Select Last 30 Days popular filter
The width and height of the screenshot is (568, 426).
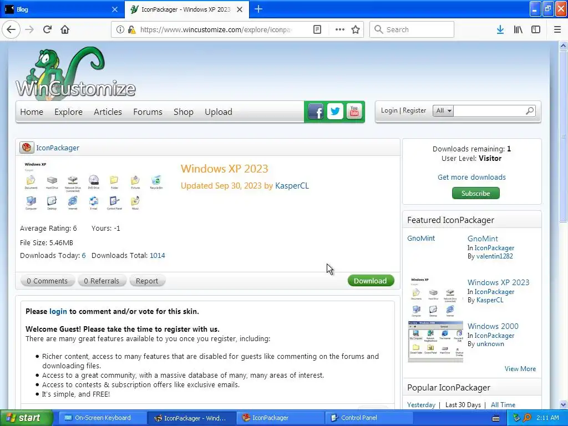tap(463, 404)
